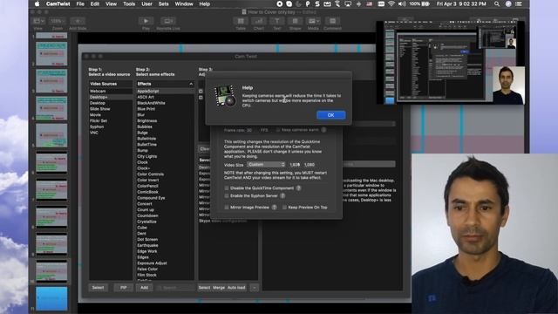
Task: Click the Keynote Live toolbar icon
Action: click(168, 21)
